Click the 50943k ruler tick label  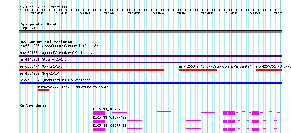(x=86, y=13)
